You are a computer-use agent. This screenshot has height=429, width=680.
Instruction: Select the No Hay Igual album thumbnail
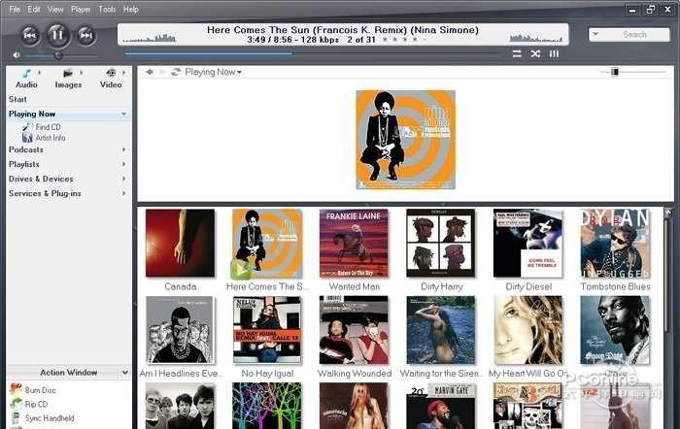point(267,330)
